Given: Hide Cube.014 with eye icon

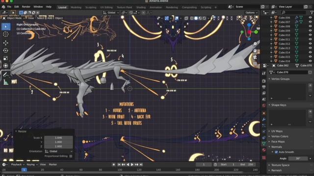Looking at the screenshot, I should [310, 52].
